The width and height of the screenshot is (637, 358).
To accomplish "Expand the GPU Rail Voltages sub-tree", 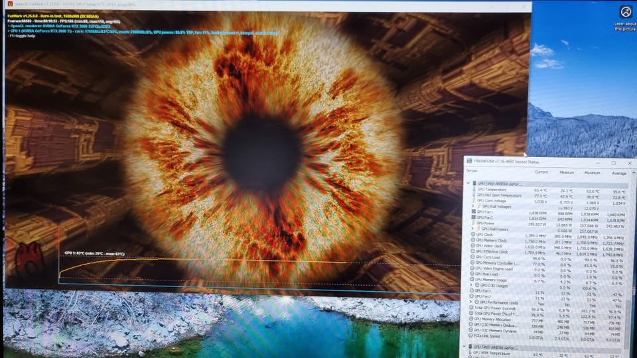I will point(473,206).
